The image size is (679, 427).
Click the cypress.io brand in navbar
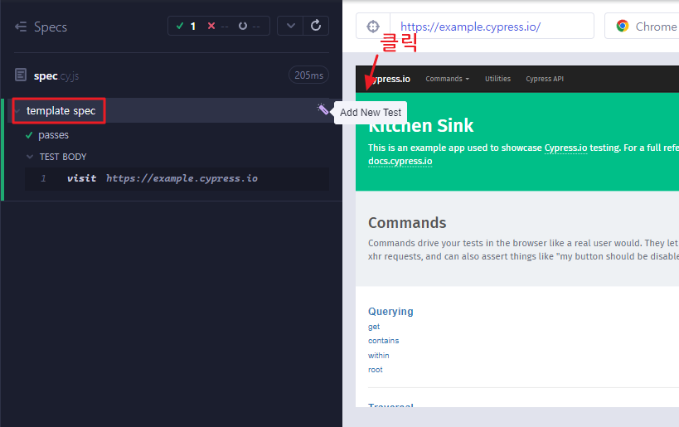pyautogui.click(x=389, y=79)
